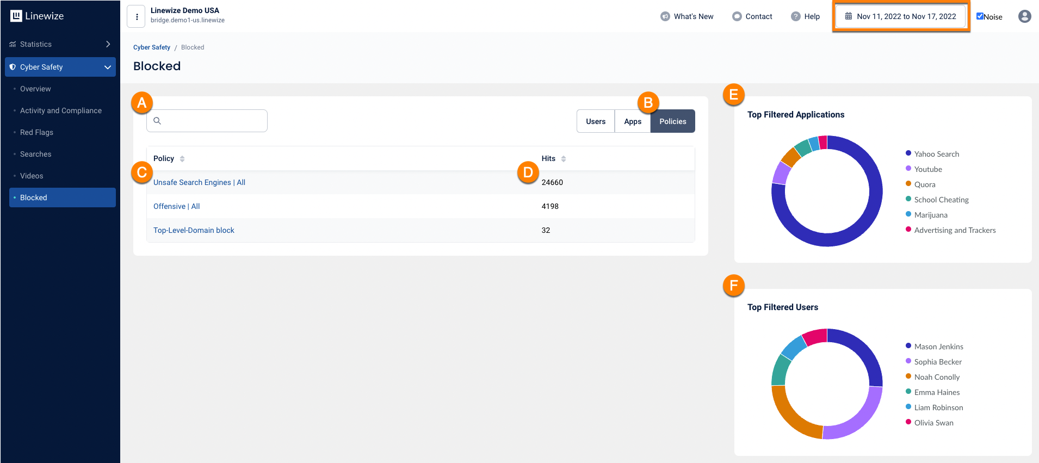Click the Emma Haines legend dot
This screenshot has height=463, width=1039.
[x=908, y=391]
